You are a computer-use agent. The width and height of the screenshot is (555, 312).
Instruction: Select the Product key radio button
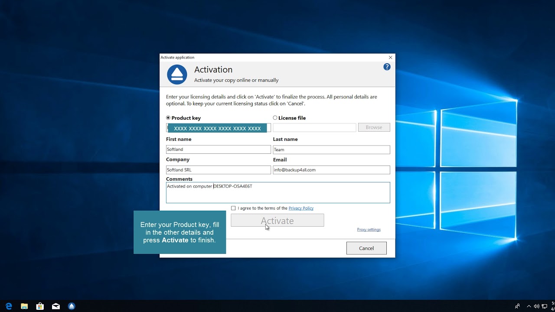point(168,117)
